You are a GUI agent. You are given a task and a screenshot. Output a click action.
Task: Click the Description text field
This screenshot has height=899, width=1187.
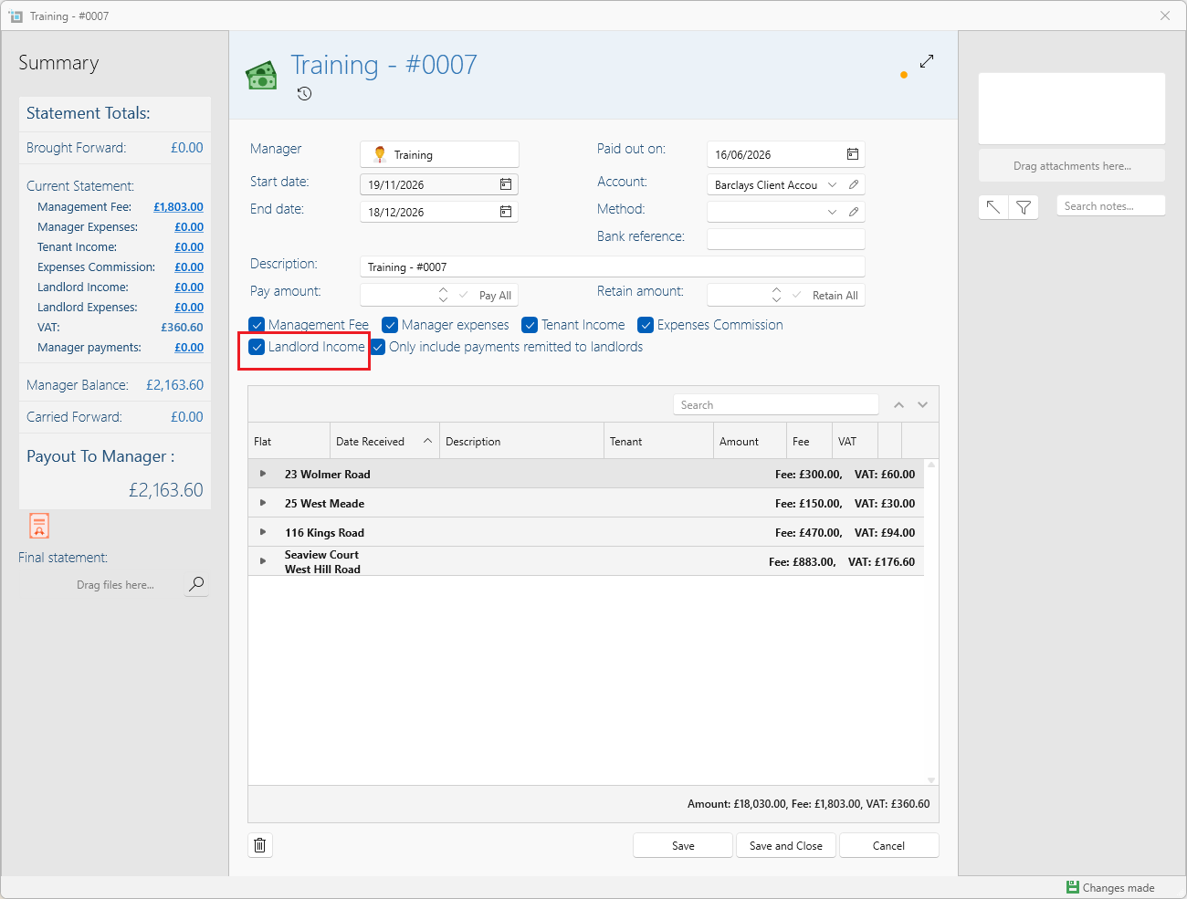pos(613,267)
